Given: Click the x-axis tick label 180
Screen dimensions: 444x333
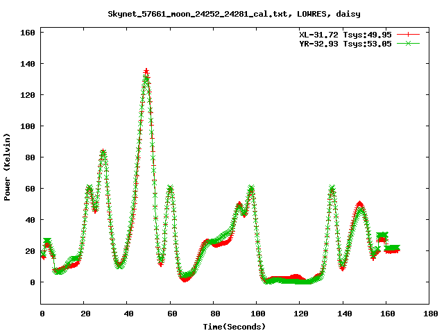Looking at the screenshot, I should [x=430, y=314].
